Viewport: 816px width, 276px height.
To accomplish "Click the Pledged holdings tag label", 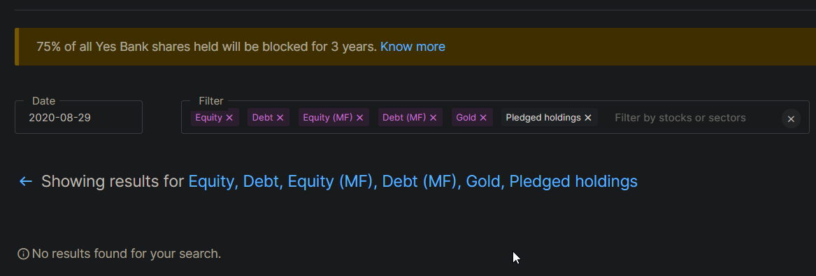I will point(543,118).
